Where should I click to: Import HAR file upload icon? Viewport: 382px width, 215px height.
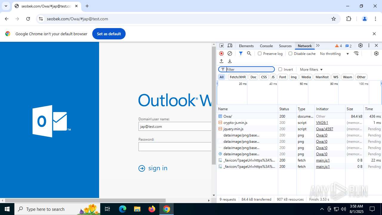pos(221,61)
